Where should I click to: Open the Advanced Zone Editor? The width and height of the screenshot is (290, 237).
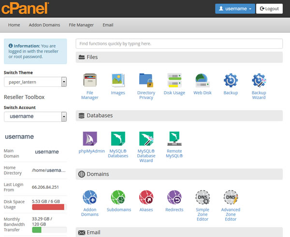coord(231,198)
